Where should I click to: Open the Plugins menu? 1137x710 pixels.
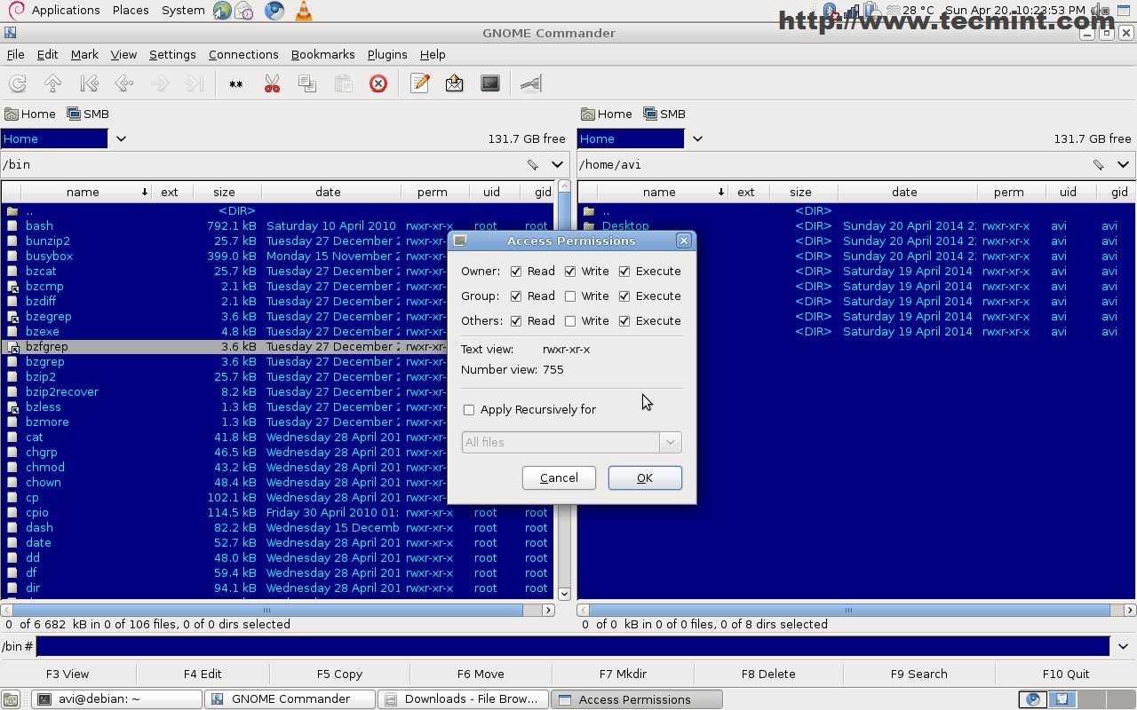tap(386, 55)
